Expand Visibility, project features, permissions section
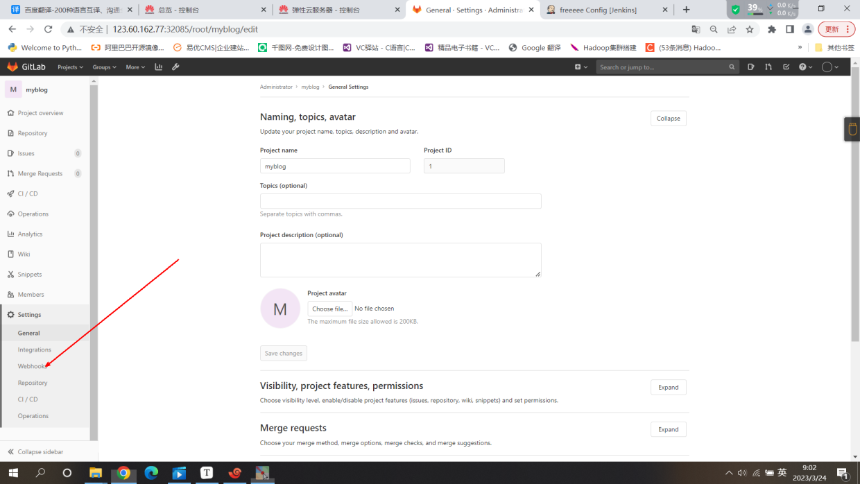The width and height of the screenshot is (860, 484). click(669, 387)
